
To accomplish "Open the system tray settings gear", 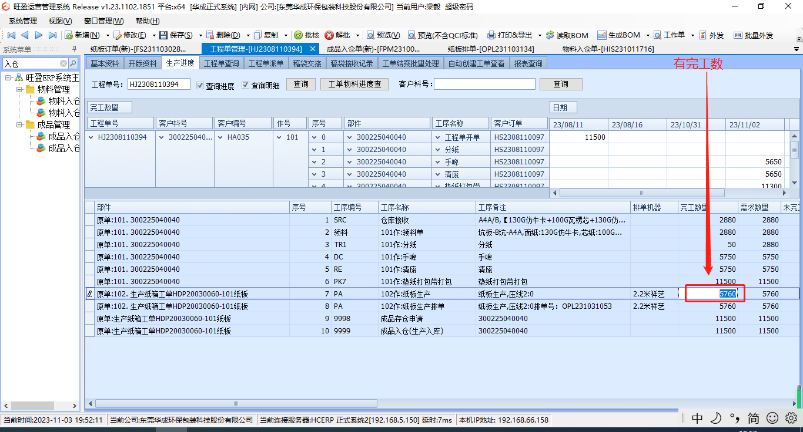I will (791, 418).
